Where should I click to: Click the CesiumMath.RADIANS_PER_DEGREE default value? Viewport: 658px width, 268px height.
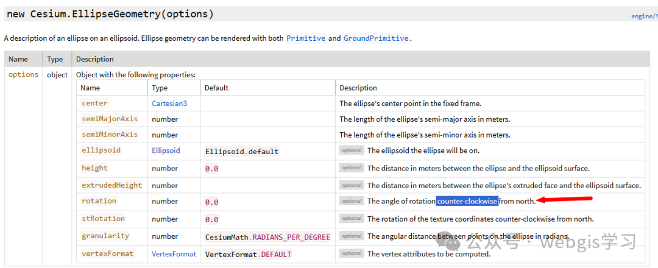pyautogui.click(x=267, y=238)
